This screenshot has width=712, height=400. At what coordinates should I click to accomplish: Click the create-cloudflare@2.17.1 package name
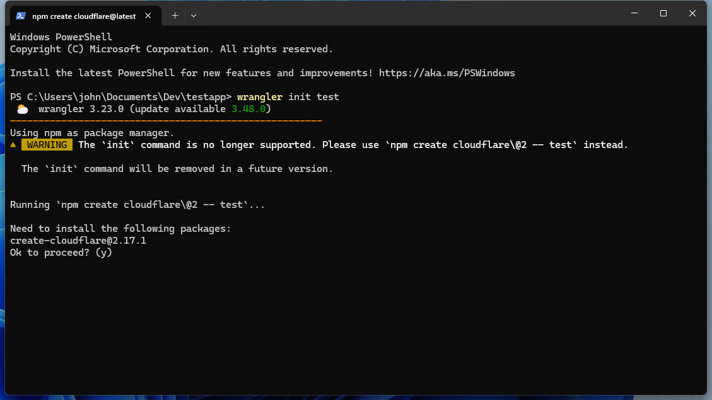[78, 241]
